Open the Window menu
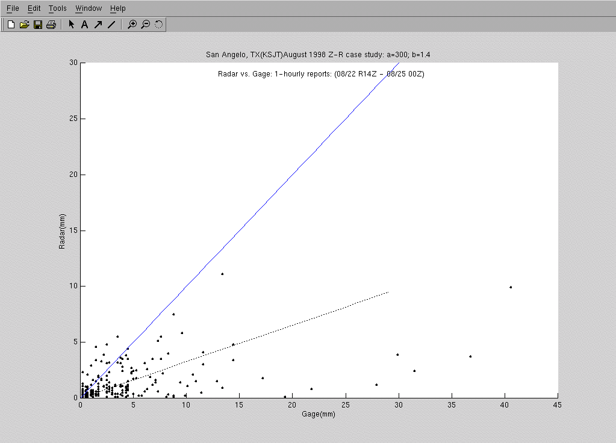616x443 pixels. (x=89, y=8)
